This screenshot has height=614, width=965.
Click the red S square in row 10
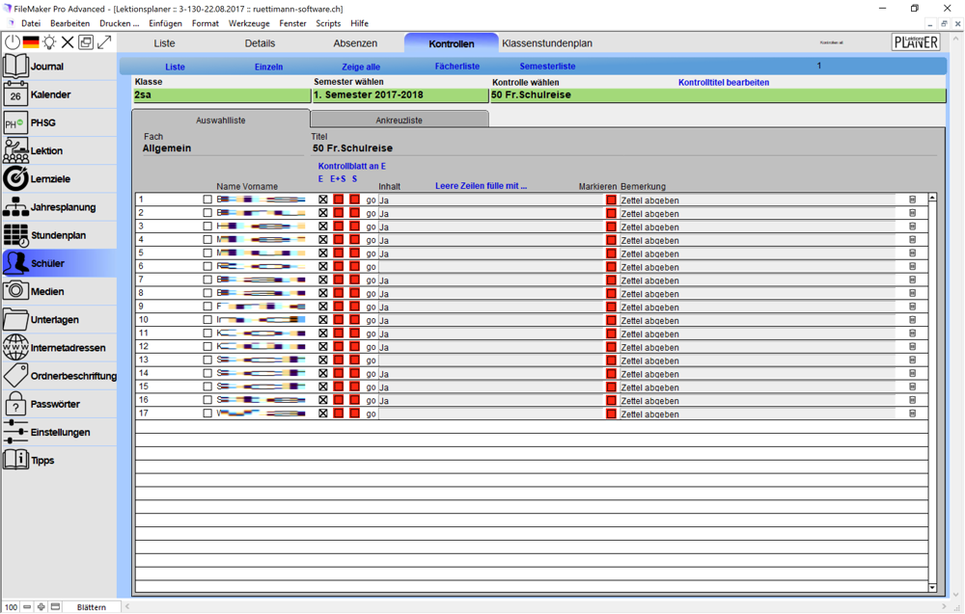click(x=354, y=320)
